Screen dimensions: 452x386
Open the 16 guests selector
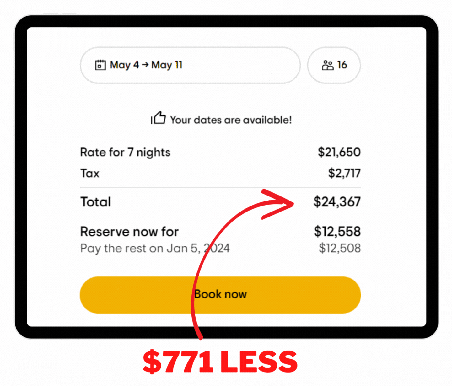(x=334, y=65)
